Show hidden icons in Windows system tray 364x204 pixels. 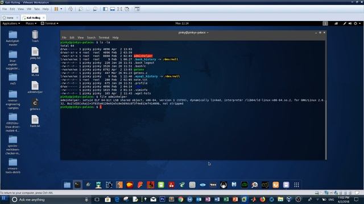point(317,199)
